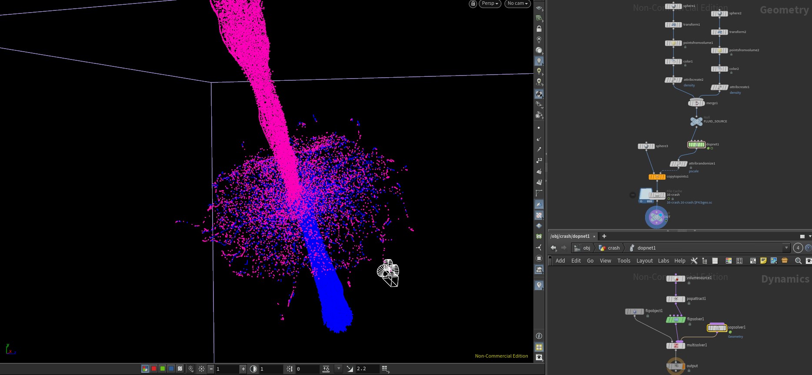
Task: Click the add background image icon
Action: point(774,261)
